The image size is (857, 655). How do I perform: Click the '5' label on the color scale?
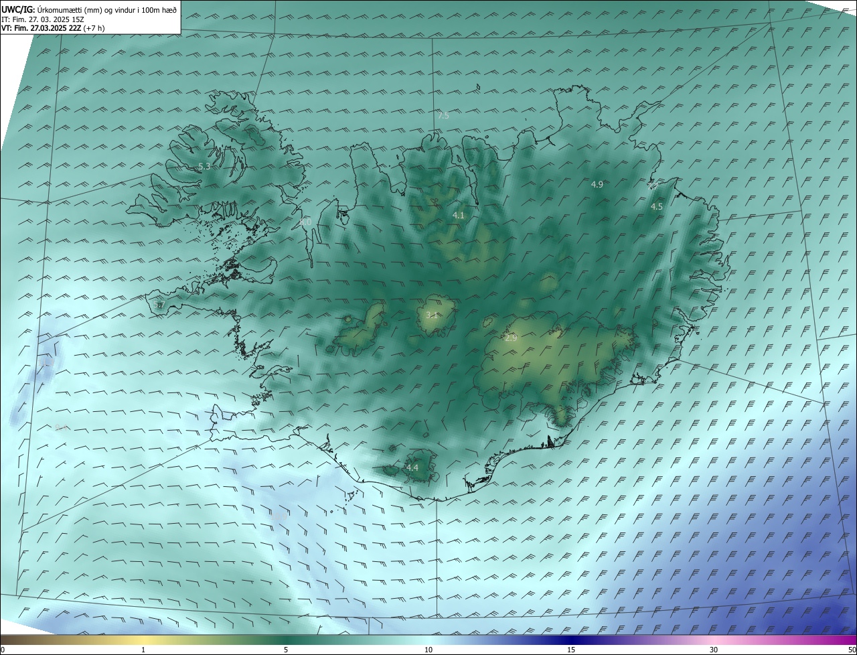click(286, 650)
